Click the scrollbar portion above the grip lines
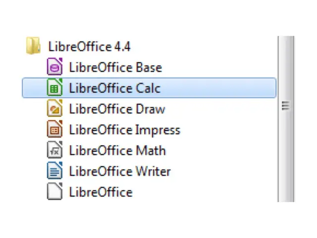Viewport: 317px width, 238px height. [286, 69]
